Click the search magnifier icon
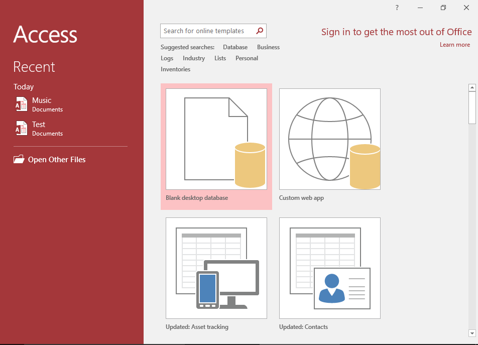Screen dimensions: 478x345 click(x=260, y=31)
